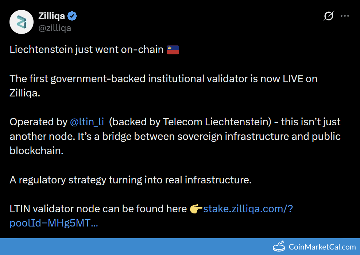Click the @zilliqa handle
This screenshot has height=255, width=360.
tap(55, 28)
